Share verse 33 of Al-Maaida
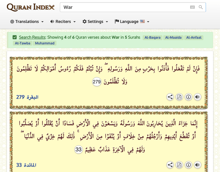 tap(170, 165)
